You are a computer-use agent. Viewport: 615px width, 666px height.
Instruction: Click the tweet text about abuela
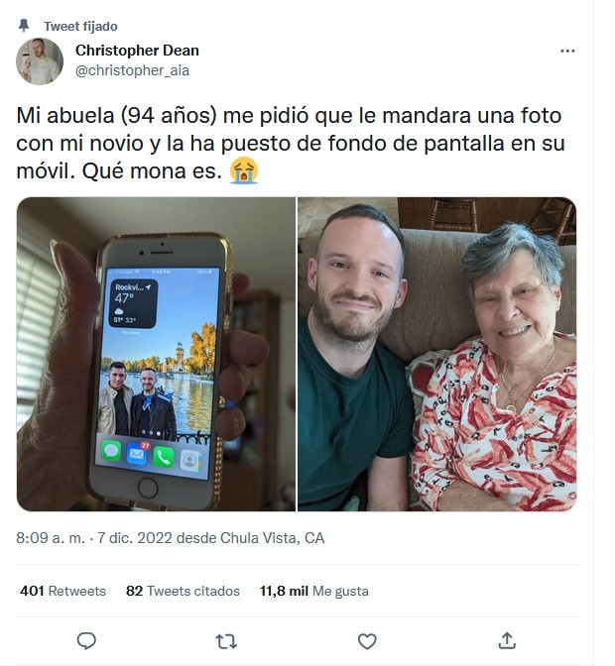pyautogui.click(x=291, y=144)
